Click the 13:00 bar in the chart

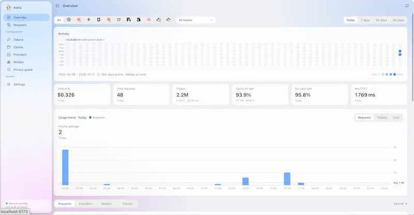pyautogui.click(x=245, y=181)
